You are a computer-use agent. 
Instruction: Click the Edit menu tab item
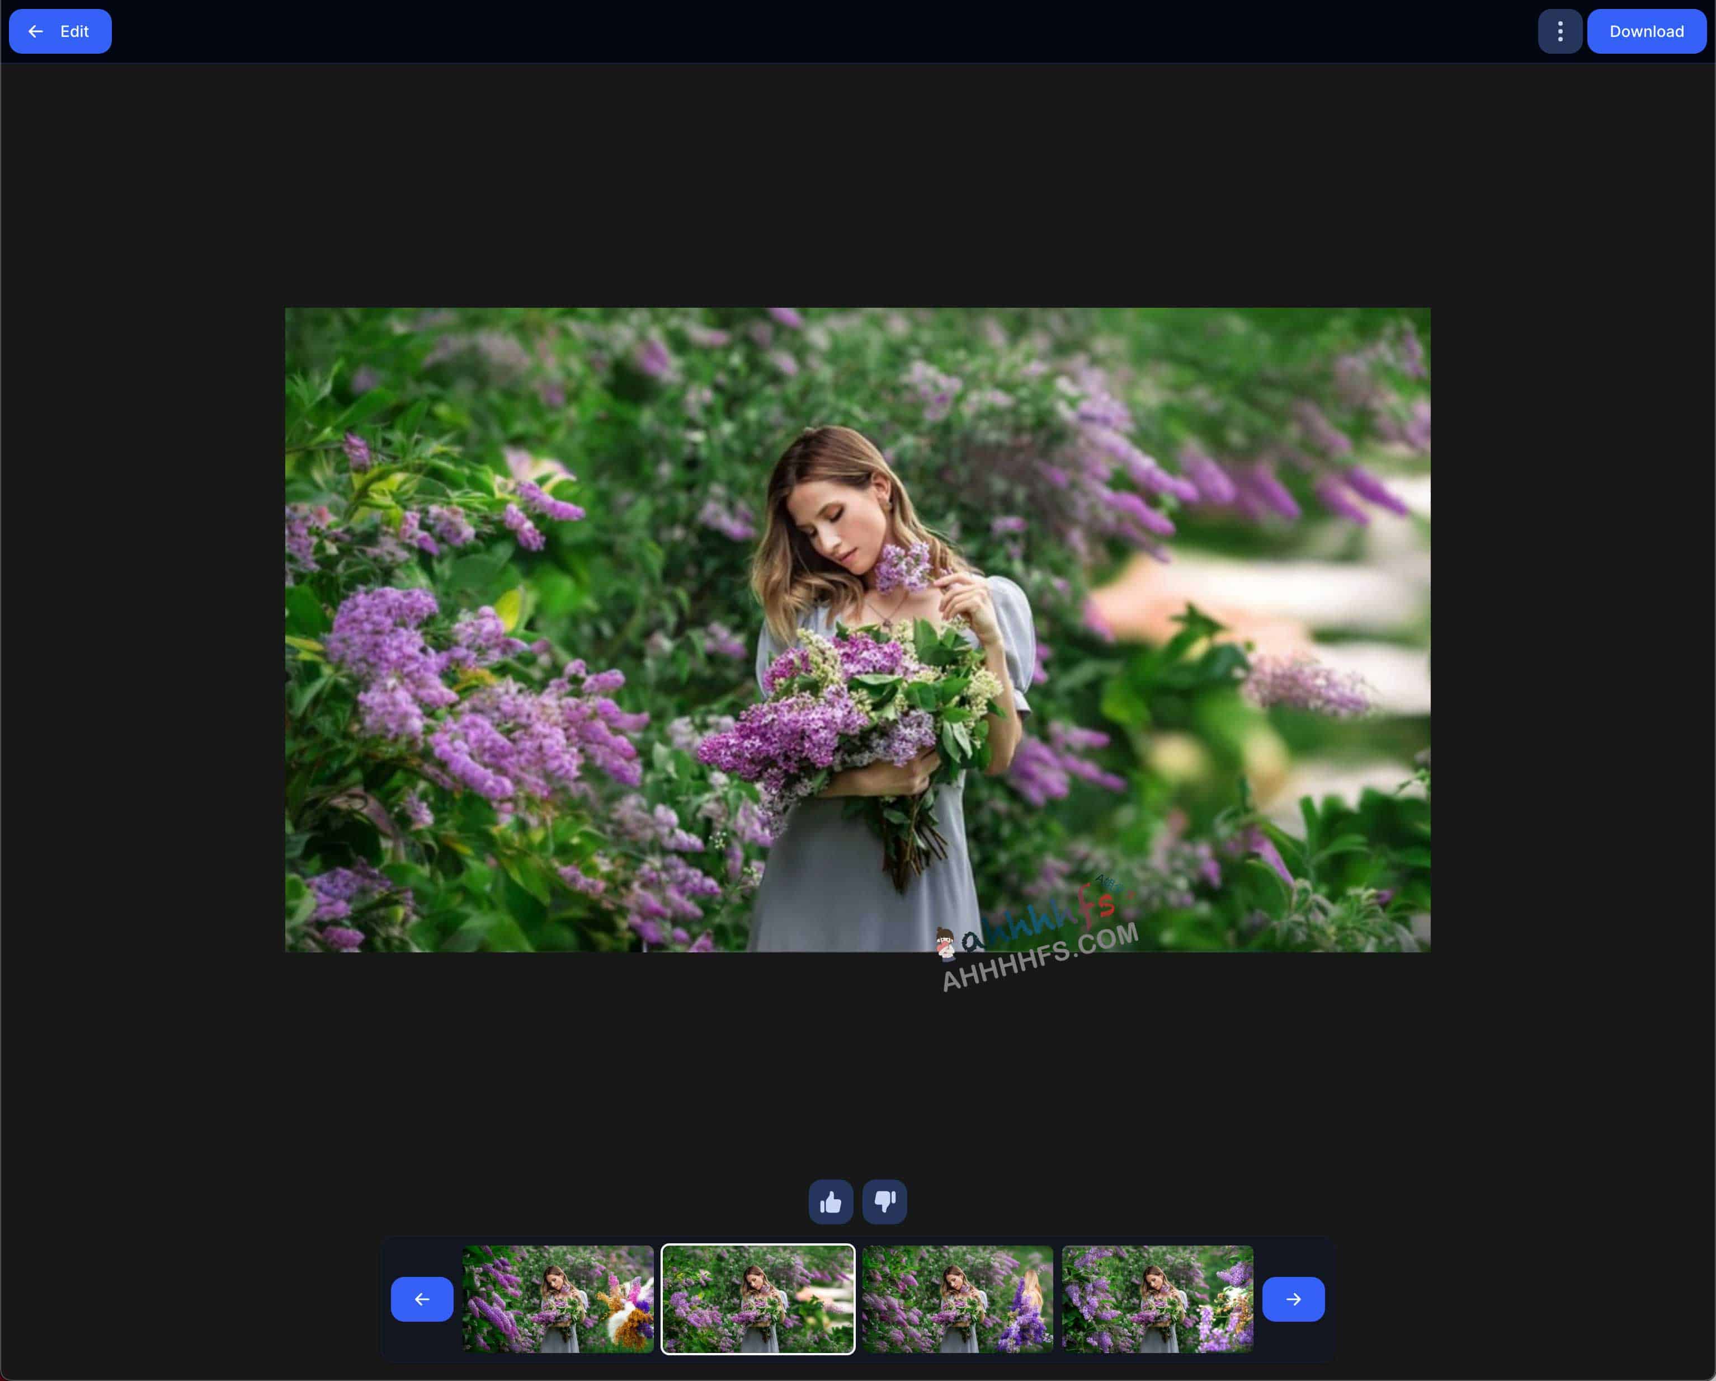[x=60, y=31]
